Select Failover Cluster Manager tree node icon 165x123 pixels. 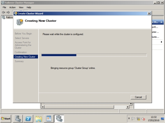[x=4, y=17]
